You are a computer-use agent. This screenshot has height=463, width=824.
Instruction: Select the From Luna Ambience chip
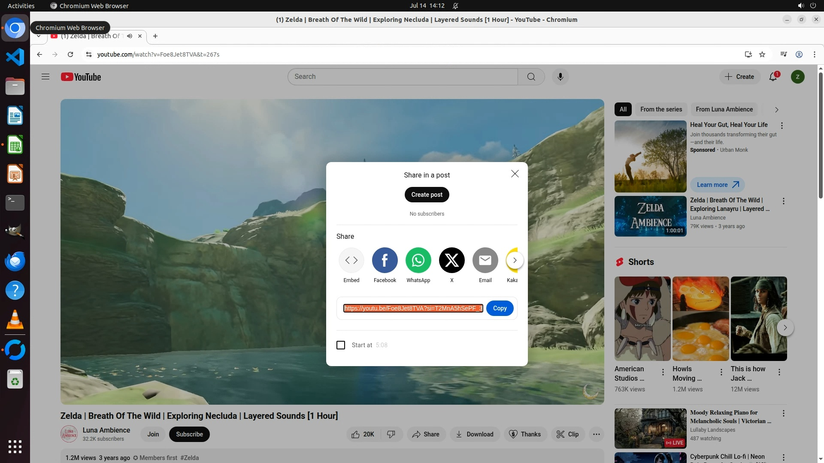click(x=724, y=109)
